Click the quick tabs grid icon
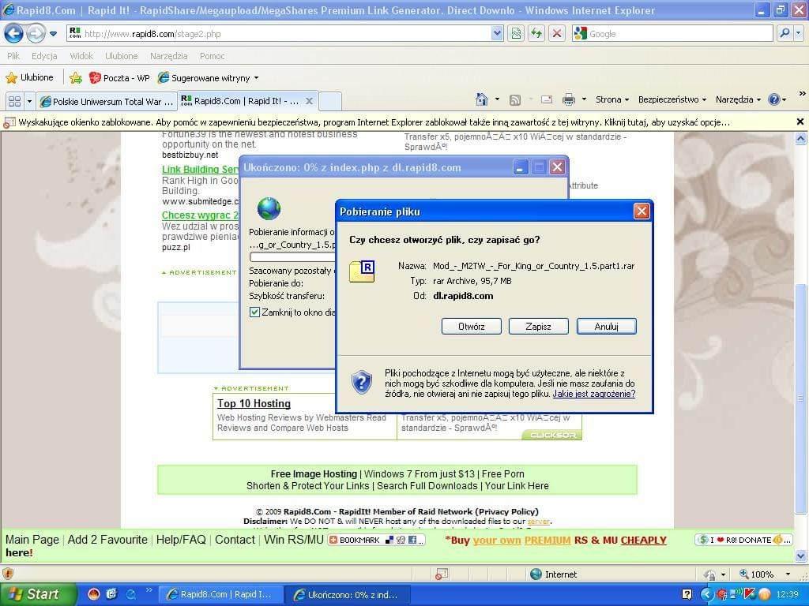 14,101
